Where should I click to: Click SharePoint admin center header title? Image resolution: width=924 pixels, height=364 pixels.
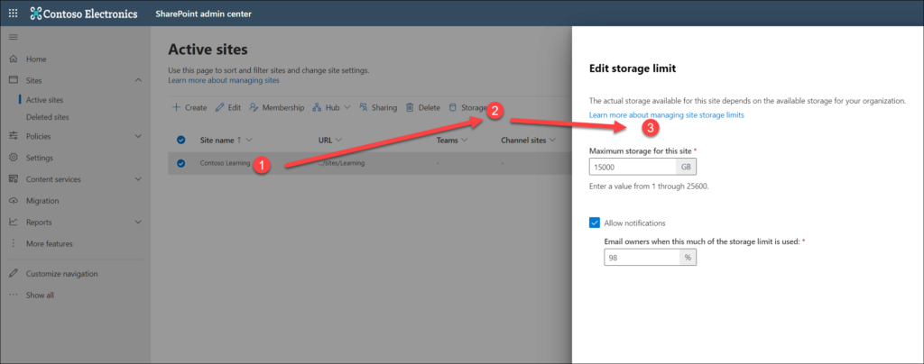pos(204,14)
